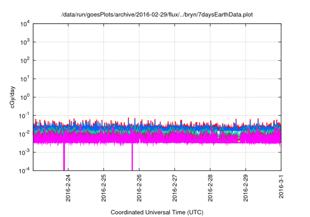Click the 10^3 y-axis tick label
Image resolution: width=310 pixels, height=217 pixels.
pyautogui.click(x=25, y=42)
